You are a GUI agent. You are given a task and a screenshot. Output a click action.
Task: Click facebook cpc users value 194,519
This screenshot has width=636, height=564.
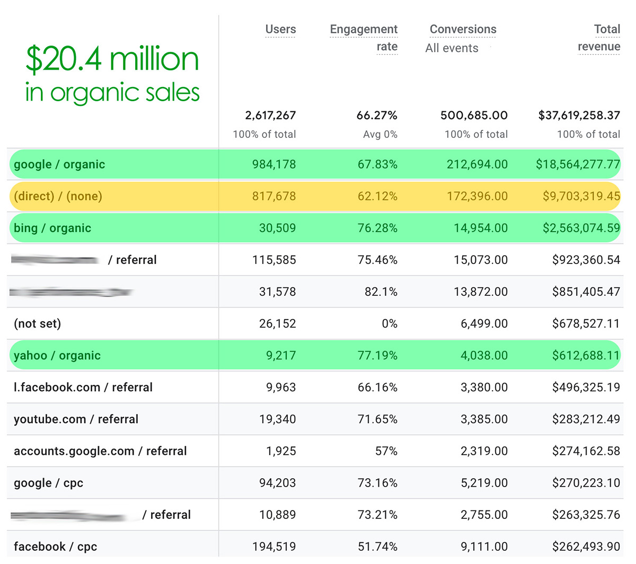point(274,546)
